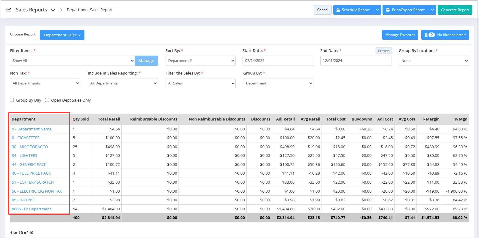
Task: Click the Manage button beside Filter Items
Action: pyautogui.click(x=146, y=61)
